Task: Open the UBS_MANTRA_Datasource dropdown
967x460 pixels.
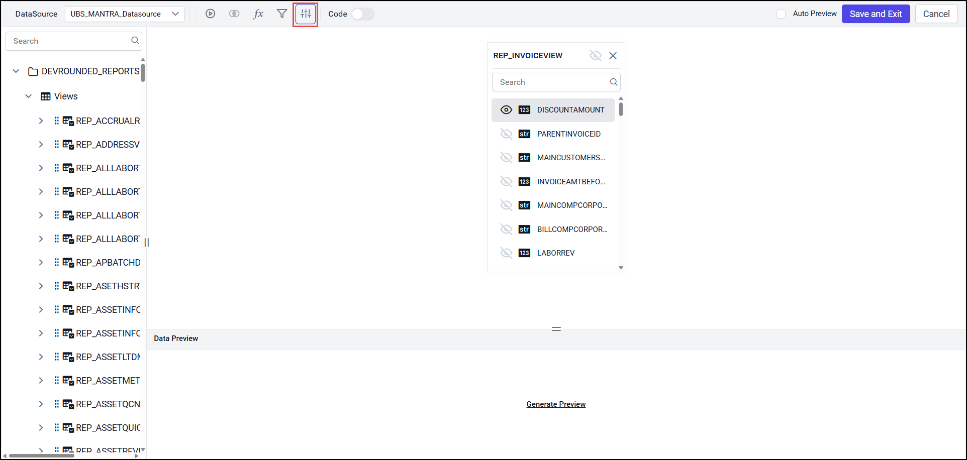Action: 125,14
